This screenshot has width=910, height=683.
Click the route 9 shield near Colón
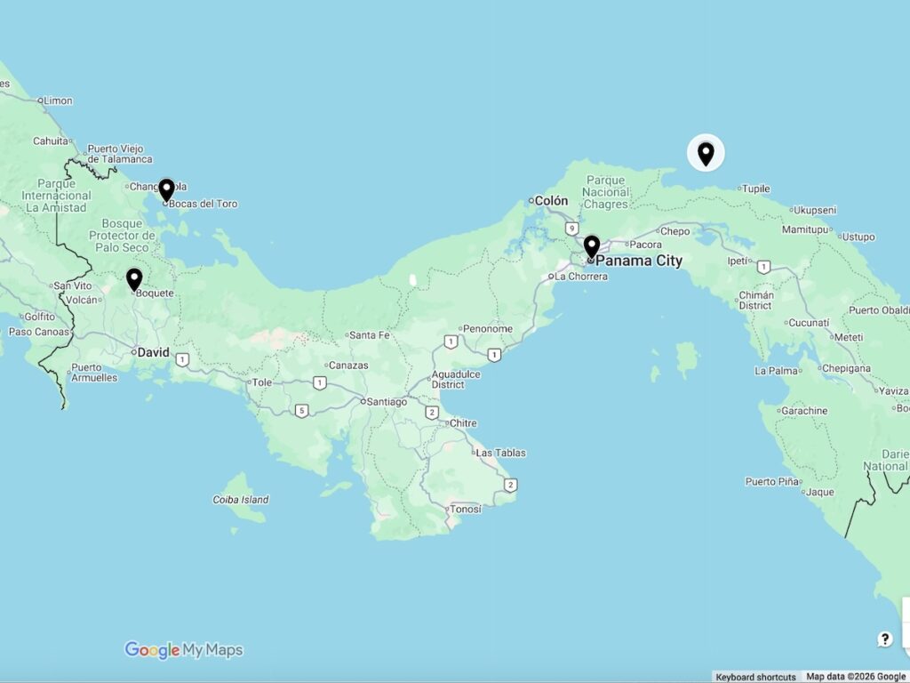tap(572, 229)
